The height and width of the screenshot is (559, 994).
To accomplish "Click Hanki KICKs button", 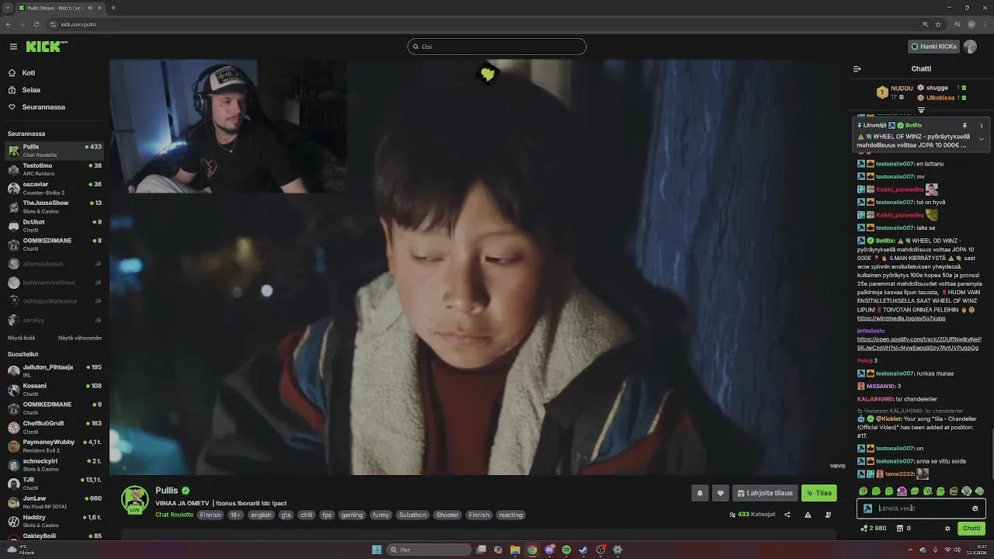I will tap(933, 47).
